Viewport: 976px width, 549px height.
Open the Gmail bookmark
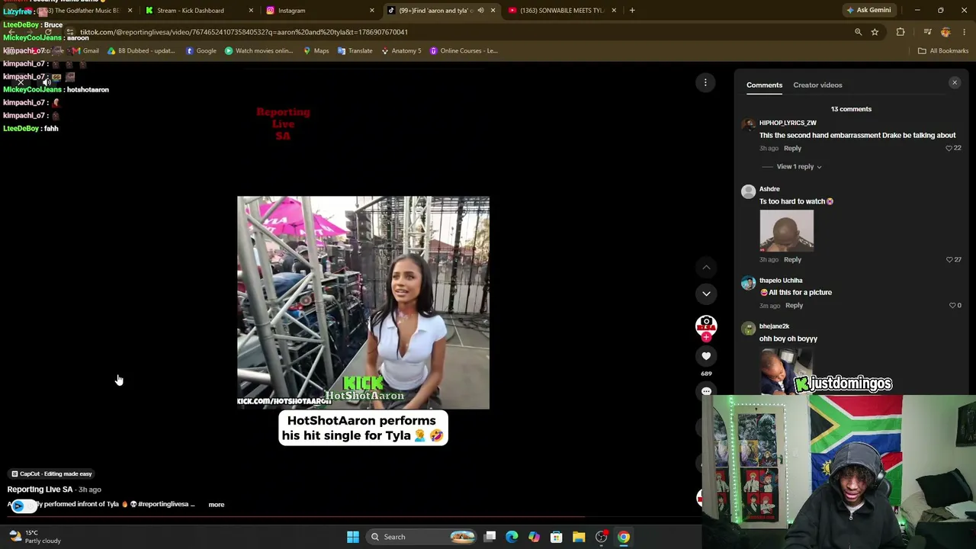point(85,51)
